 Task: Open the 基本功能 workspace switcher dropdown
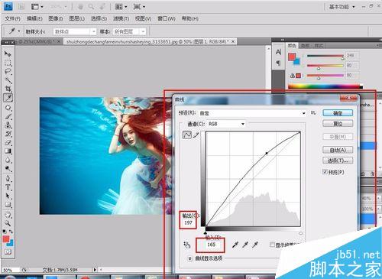click(342, 7)
